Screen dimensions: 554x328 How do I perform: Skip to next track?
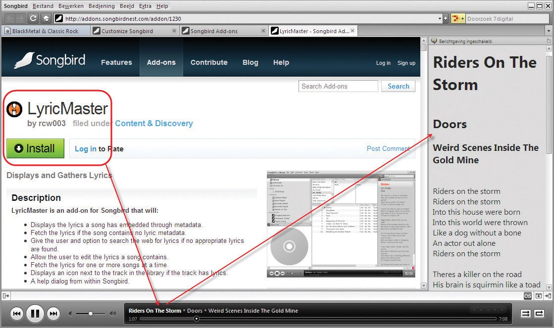pos(53,314)
